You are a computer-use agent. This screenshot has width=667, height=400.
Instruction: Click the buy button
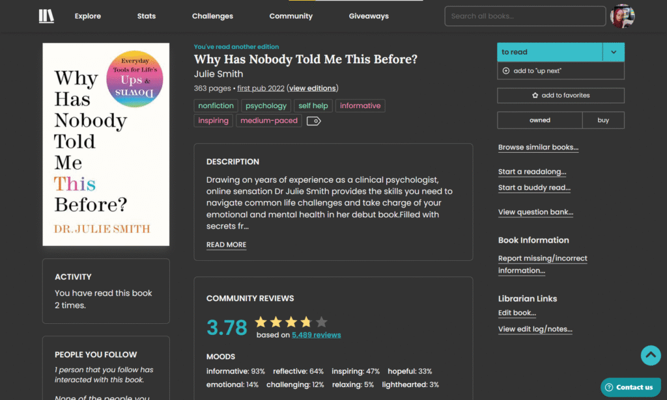coord(603,120)
